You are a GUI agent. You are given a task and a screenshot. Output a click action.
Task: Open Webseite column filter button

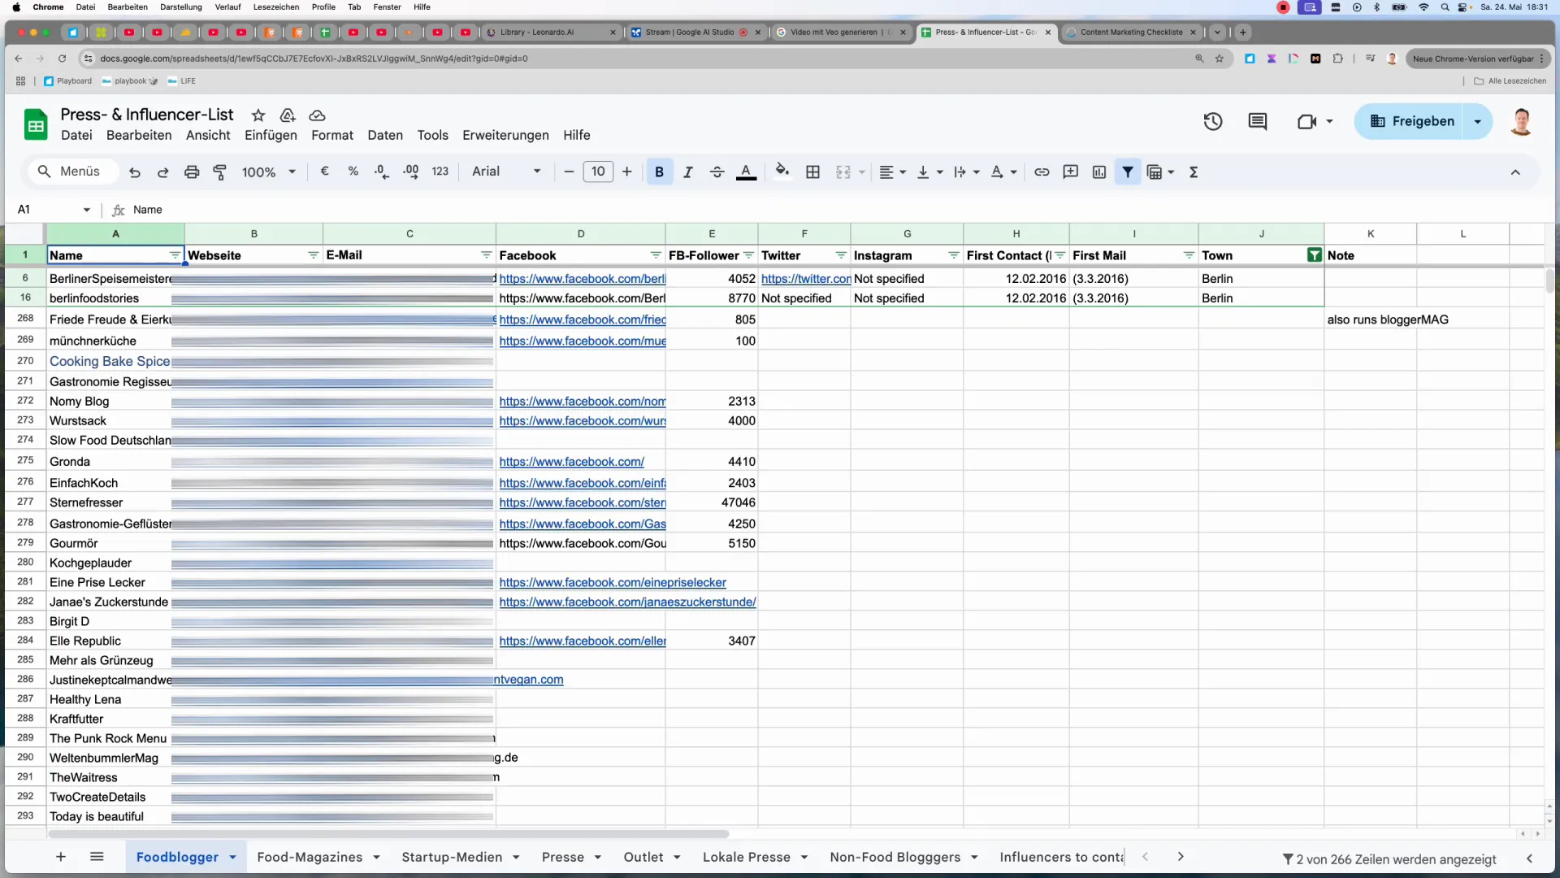[313, 255]
